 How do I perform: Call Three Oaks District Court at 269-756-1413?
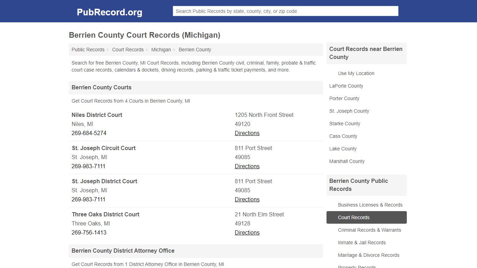point(89,232)
